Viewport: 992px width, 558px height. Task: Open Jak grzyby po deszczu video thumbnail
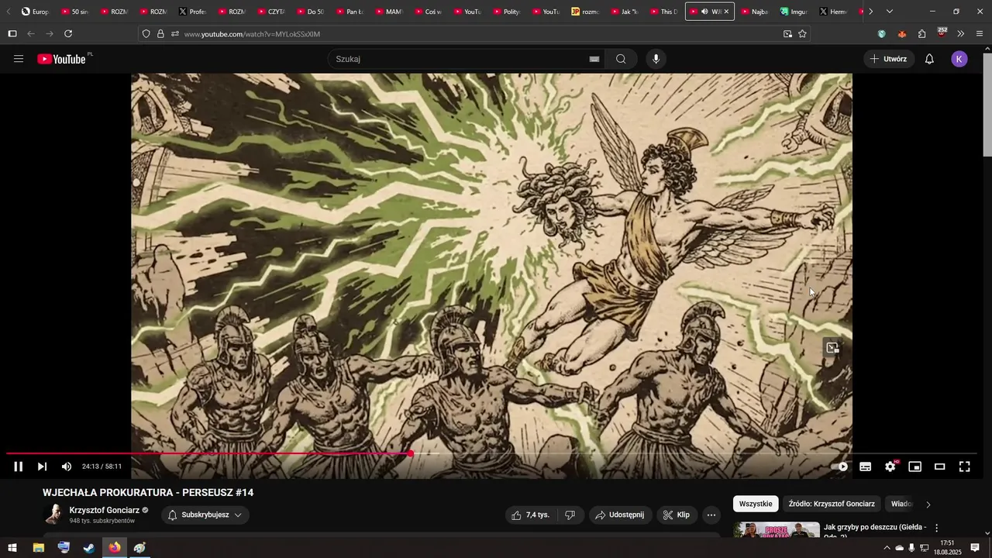pyautogui.click(x=777, y=530)
